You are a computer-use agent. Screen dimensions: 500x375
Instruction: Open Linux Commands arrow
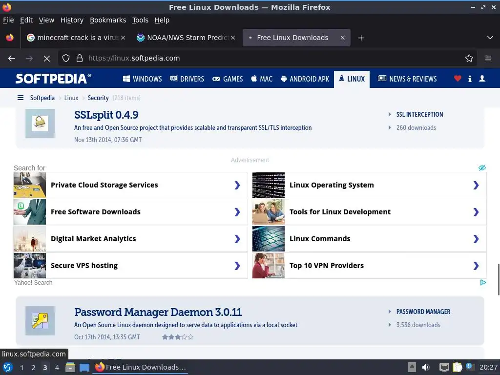tap(476, 239)
